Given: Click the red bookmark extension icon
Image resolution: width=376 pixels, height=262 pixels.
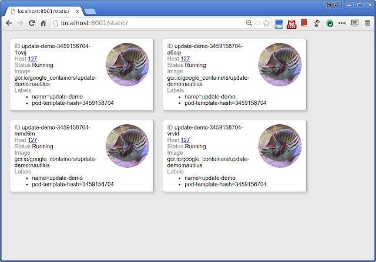Looking at the screenshot, I should pyautogui.click(x=304, y=23).
